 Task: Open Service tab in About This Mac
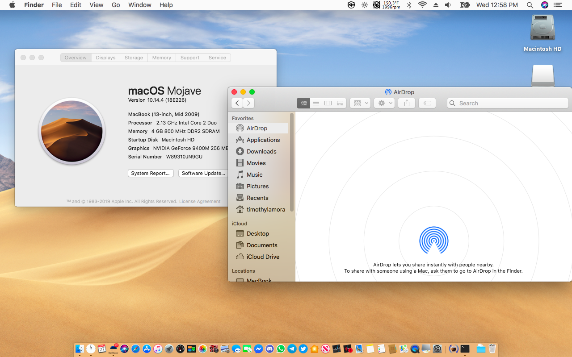217,58
